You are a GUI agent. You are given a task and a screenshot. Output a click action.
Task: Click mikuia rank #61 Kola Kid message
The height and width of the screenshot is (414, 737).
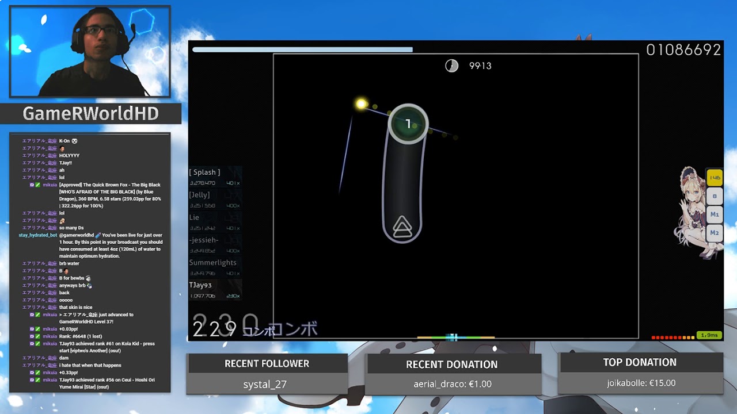coord(107,347)
